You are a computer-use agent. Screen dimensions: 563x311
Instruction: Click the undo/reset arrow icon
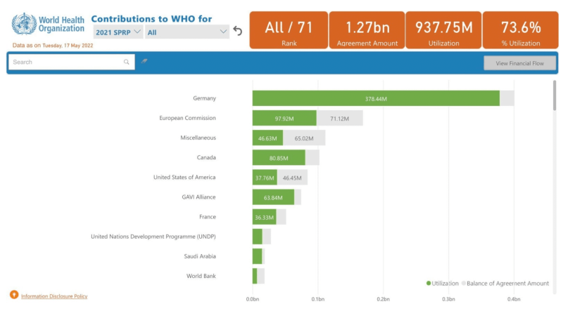[237, 31]
